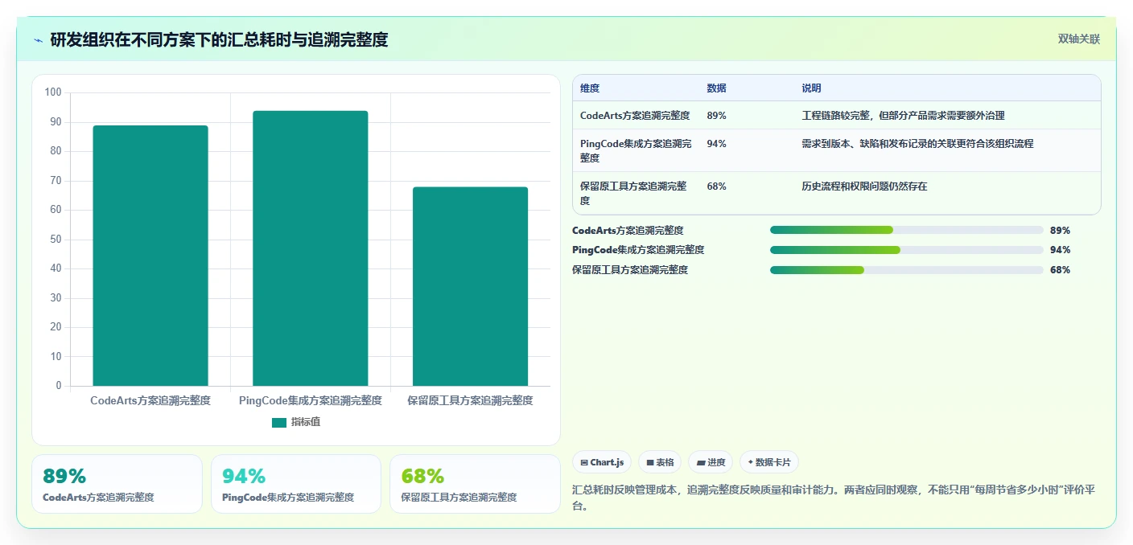Screen dimensions: 1133x545
Task: Select table cell CodeArts方案追溯完整度
Action: pyautogui.click(x=635, y=116)
